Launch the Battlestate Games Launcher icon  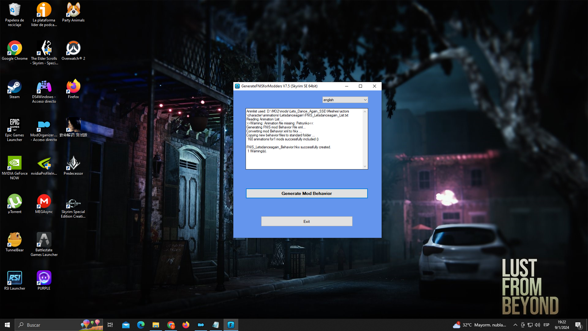[x=44, y=244]
